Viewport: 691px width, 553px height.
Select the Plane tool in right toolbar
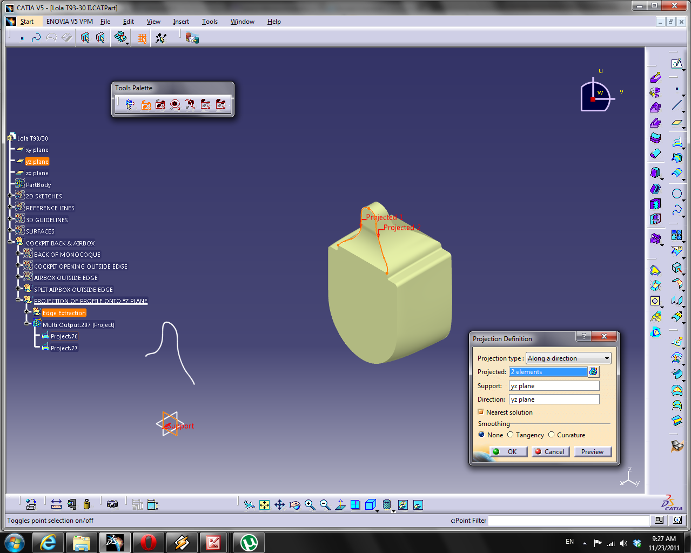pyautogui.click(x=676, y=123)
